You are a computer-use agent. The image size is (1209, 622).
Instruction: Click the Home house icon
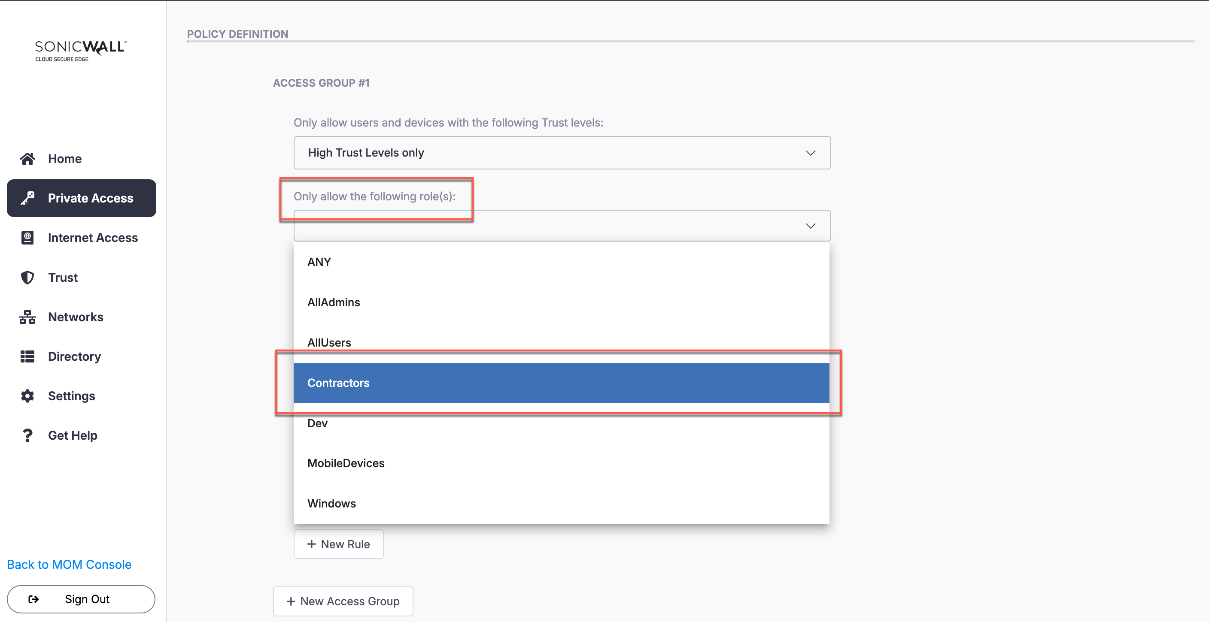(x=27, y=159)
